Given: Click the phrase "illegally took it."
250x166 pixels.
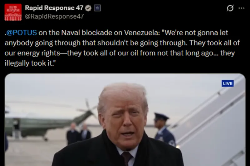Looking at the screenshot, I should coord(30,63).
